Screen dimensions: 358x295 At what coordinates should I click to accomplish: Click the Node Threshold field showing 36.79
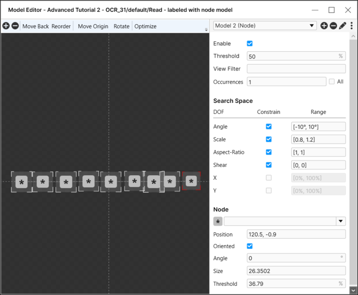(x=296, y=284)
